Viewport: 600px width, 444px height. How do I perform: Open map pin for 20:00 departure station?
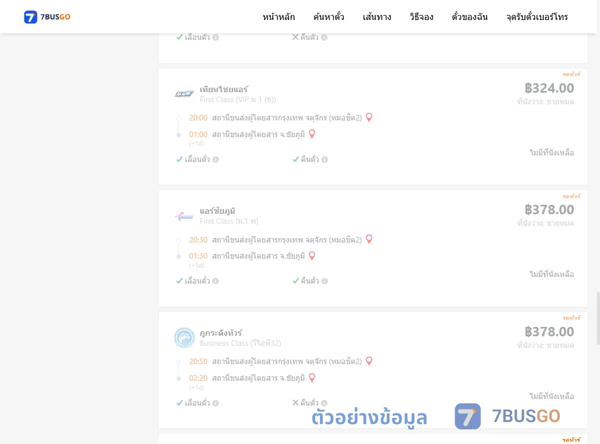(369, 118)
